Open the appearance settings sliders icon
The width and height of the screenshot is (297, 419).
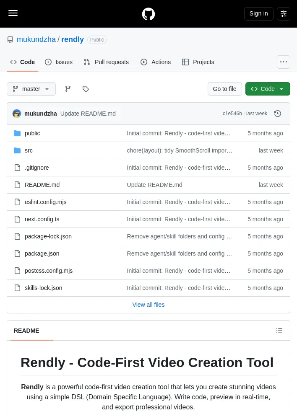click(x=283, y=14)
